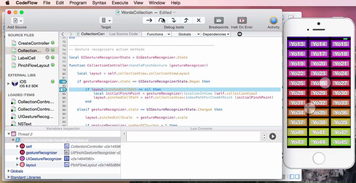Run the Lua Console command
The image size is (356, 183).
pyautogui.click(x=273, y=136)
